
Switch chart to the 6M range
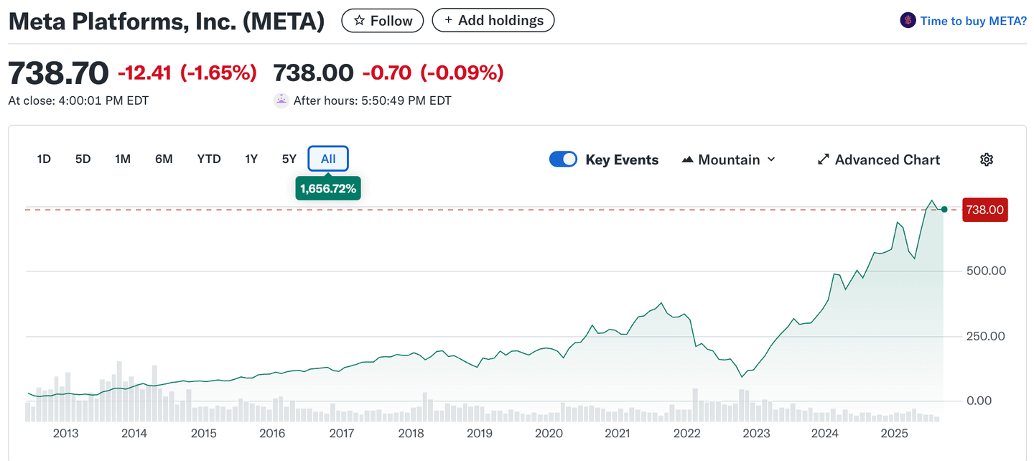(x=164, y=159)
